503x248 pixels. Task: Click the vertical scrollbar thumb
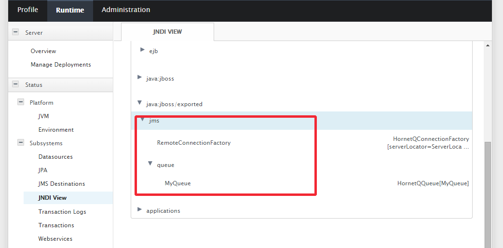(x=488, y=194)
